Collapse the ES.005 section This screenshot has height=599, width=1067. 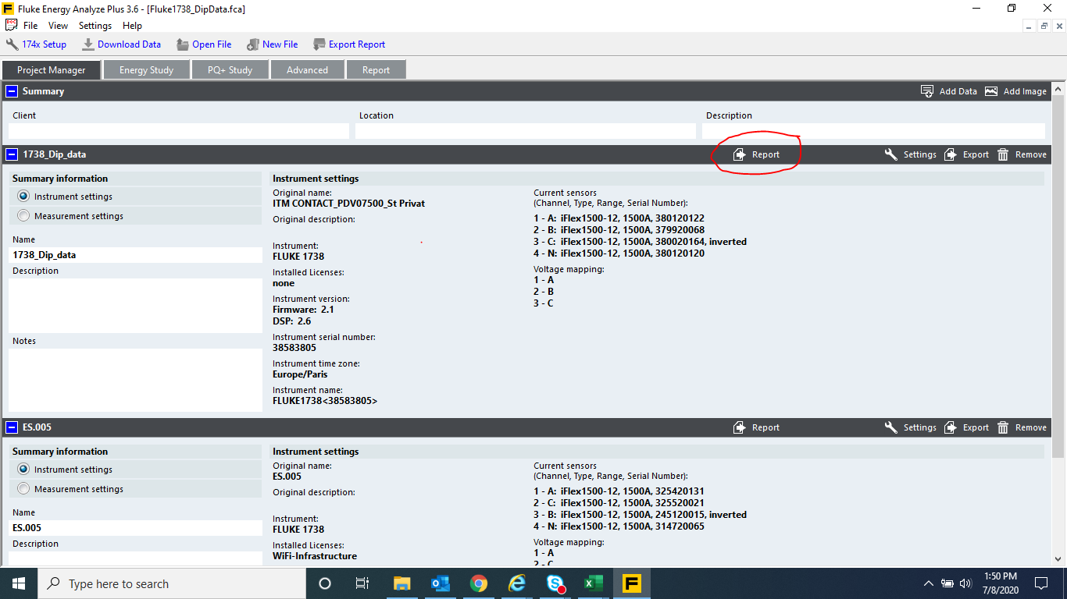(x=12, y=427)
